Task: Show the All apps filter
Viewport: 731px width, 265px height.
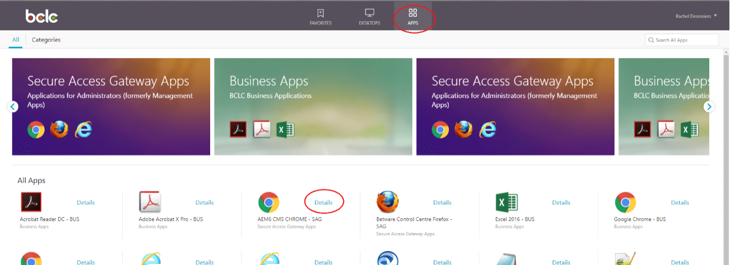Action: (16, 39)
